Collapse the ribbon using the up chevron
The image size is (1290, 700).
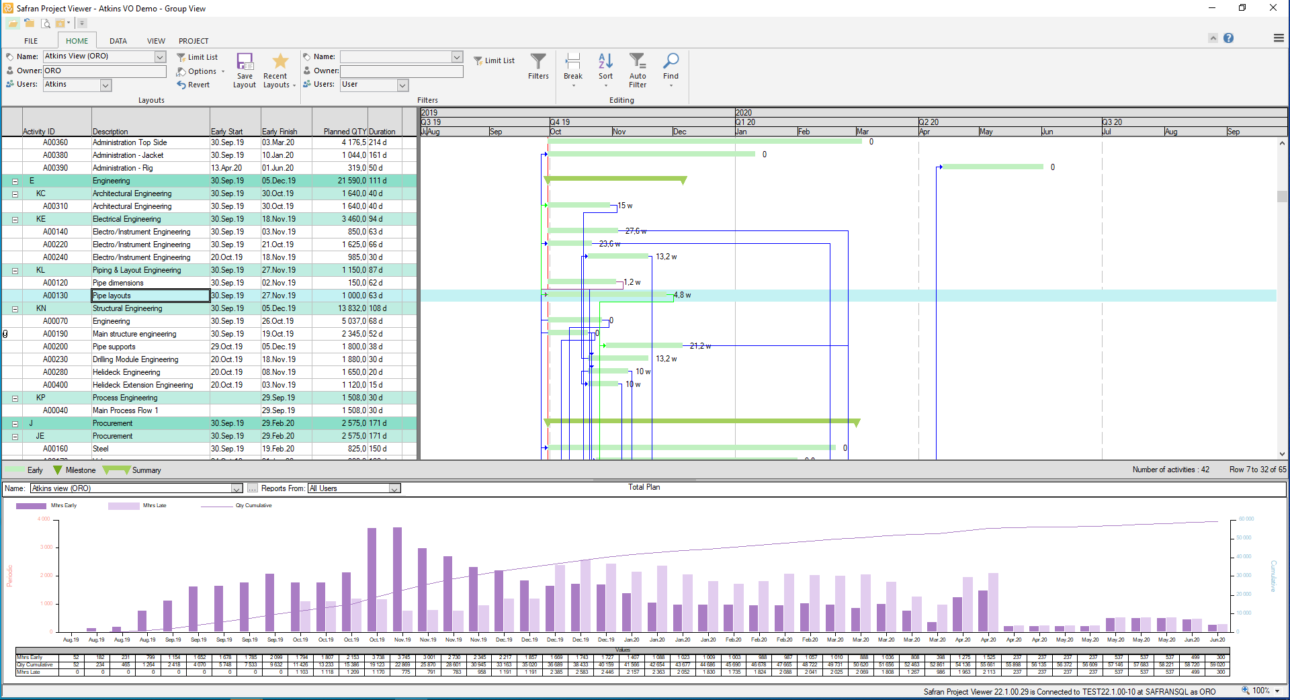click(x=1213, y=38)
